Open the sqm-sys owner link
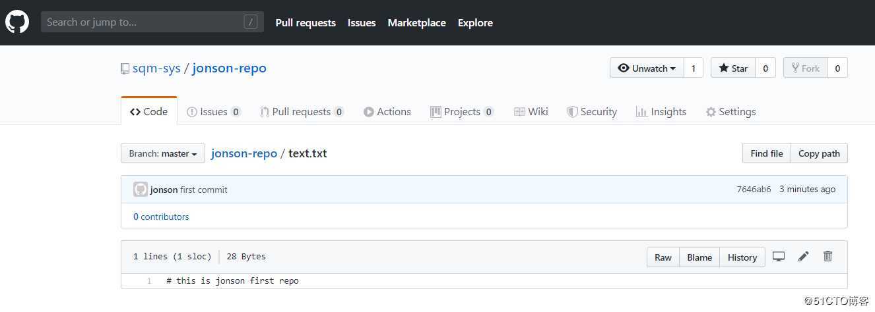 (156, 68)
